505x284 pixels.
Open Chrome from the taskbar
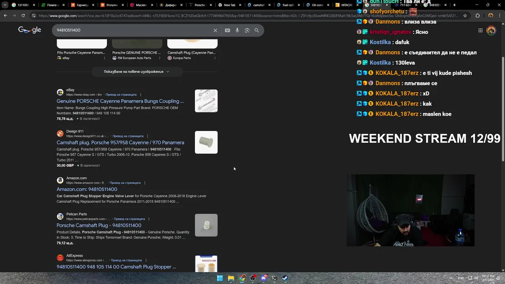(x=242, y=278)
